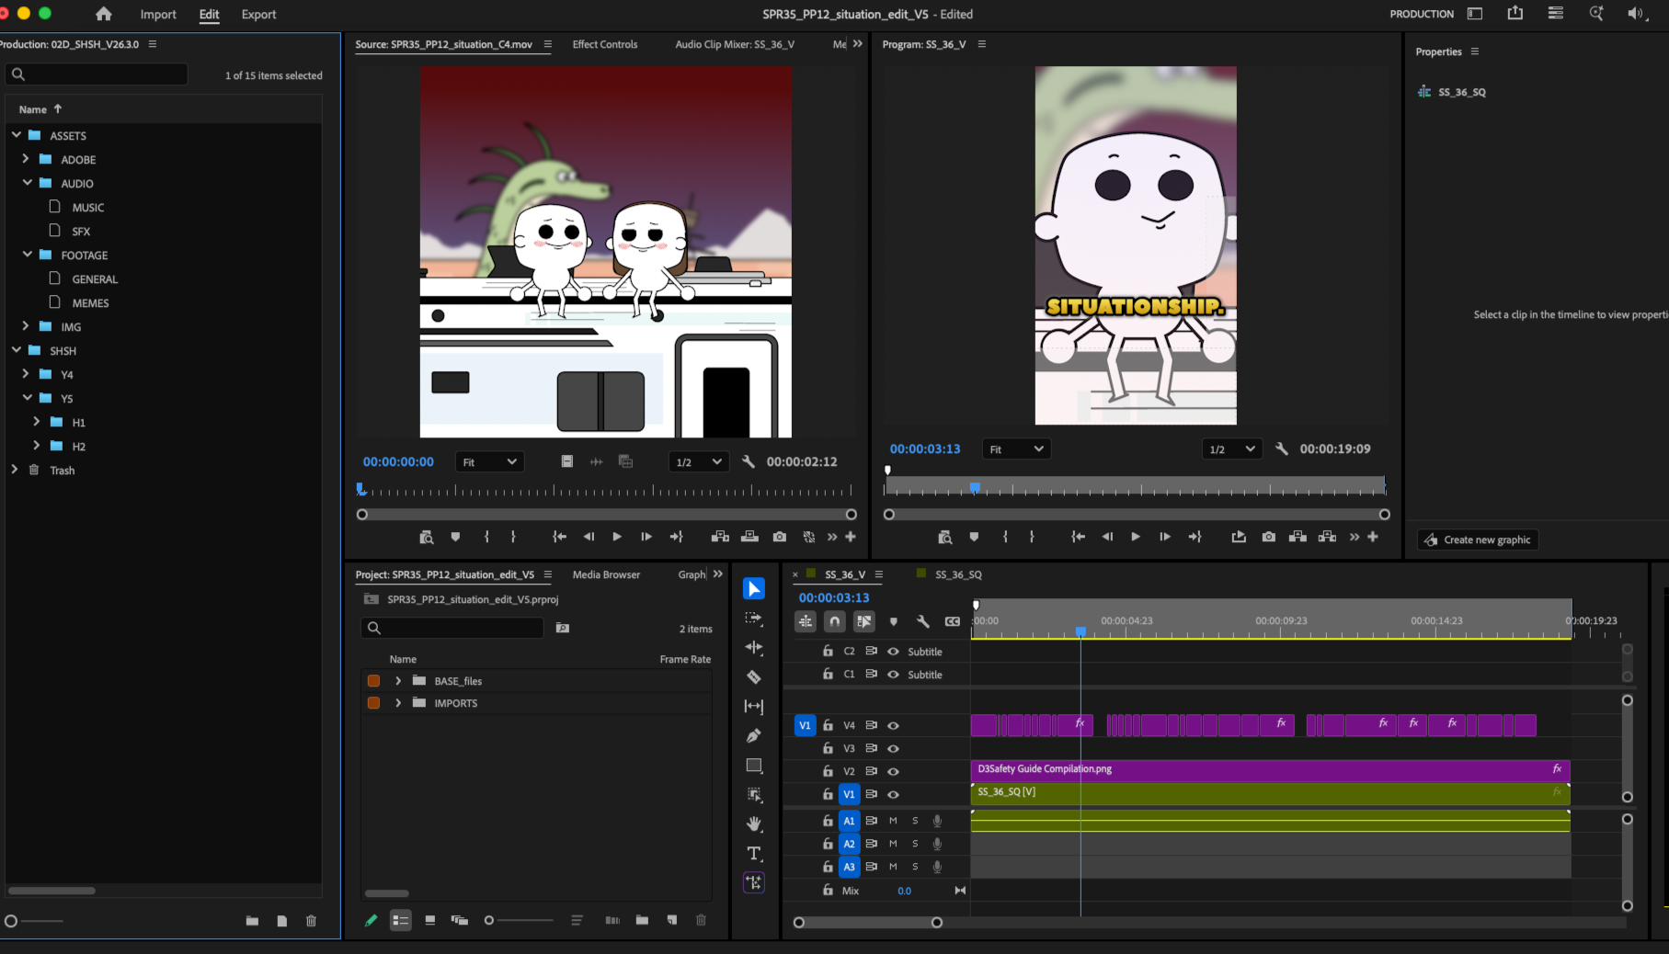1669x954 pixels.
Task: Open timeline display settings wrench
Action: click(x=923, y=621)
